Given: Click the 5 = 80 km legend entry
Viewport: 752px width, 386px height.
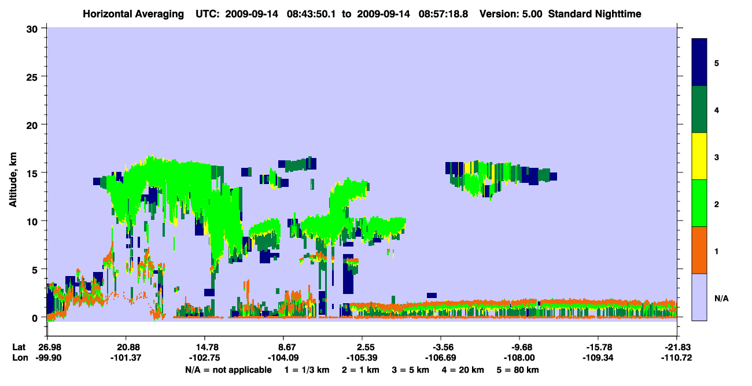Looking at the screenshot, I should [x=518, y=370].
